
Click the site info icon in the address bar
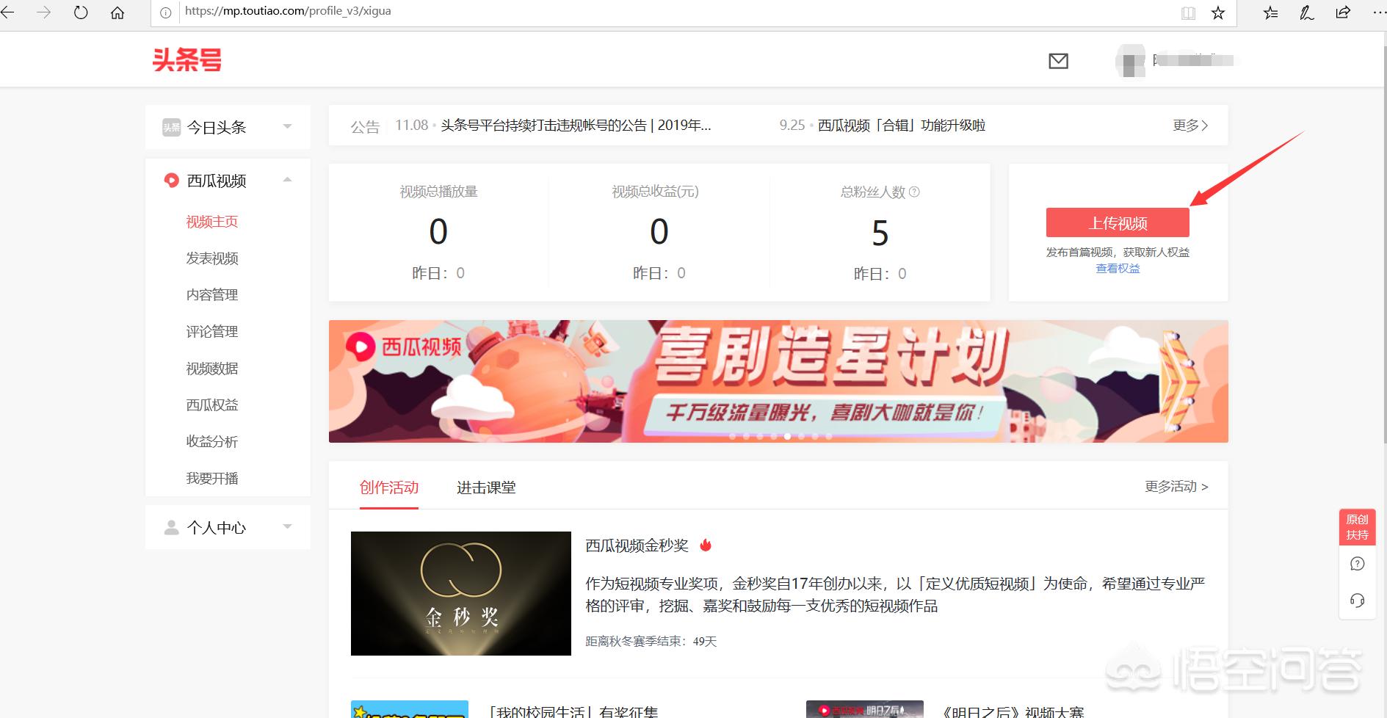coord(166,12)
